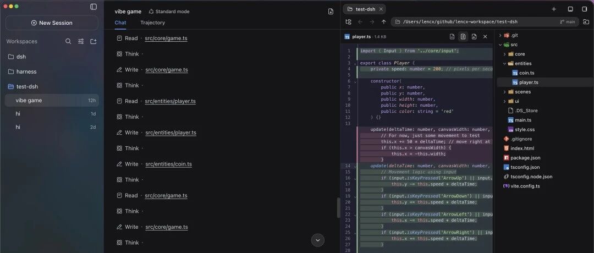Viewport: 594px width, 253px height.
Task: Click the Workspaces section heading
Action: tap(21, 41)
